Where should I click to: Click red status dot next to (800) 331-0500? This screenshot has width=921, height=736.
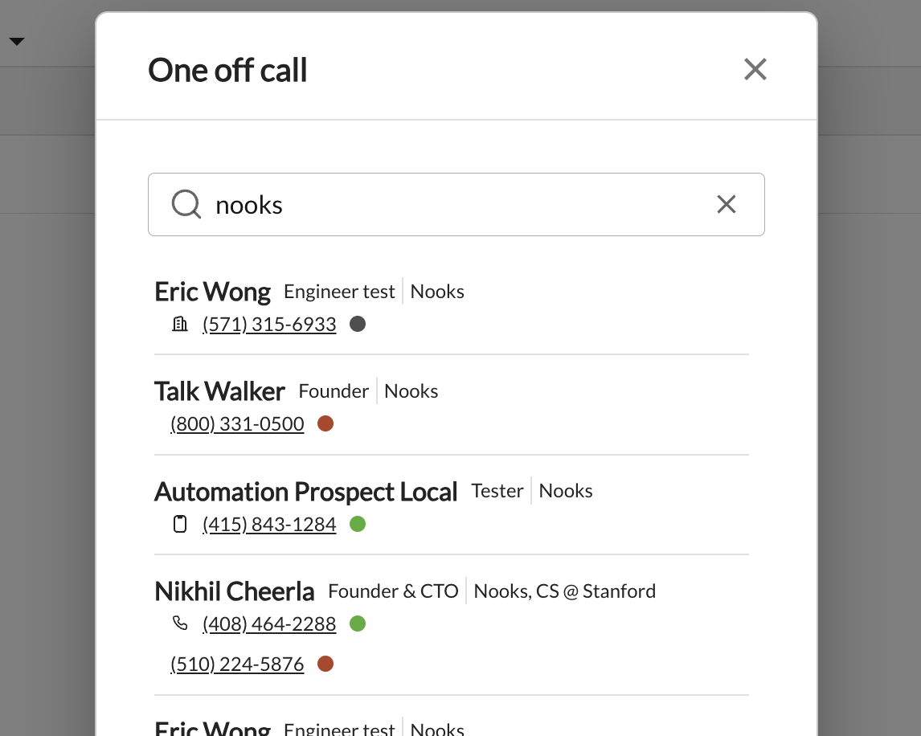click(x=325, y=423)
